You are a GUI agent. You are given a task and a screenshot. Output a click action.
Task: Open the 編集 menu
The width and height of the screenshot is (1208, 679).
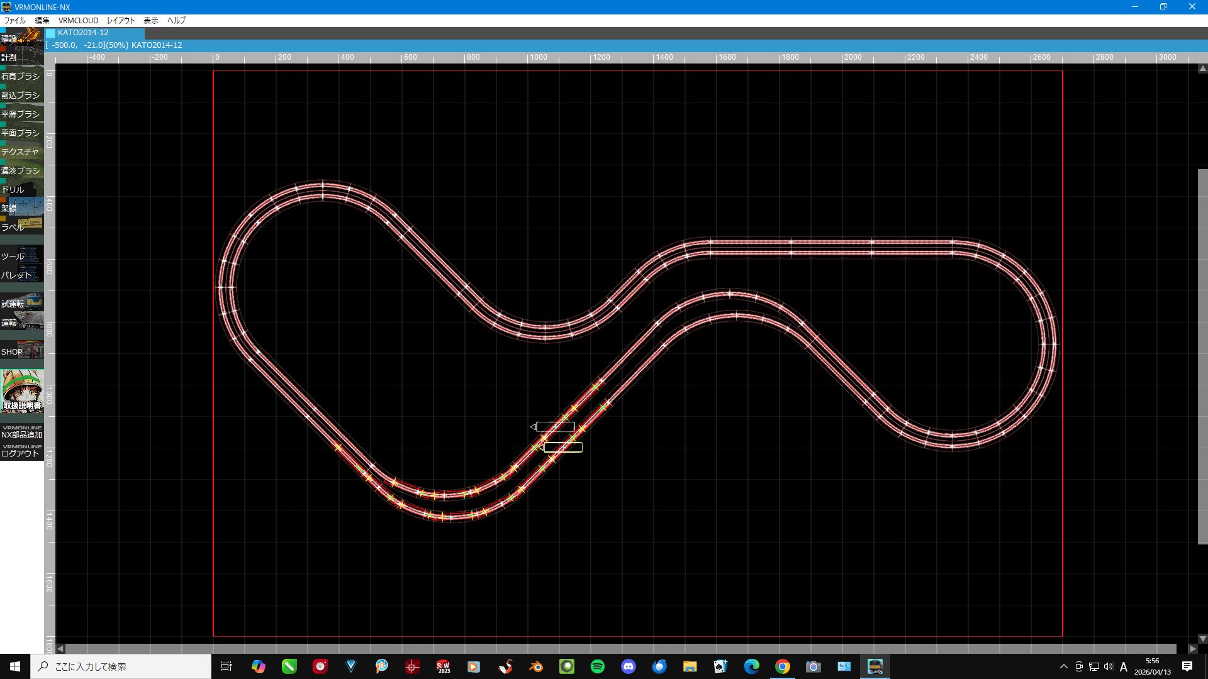coord(42,20)
